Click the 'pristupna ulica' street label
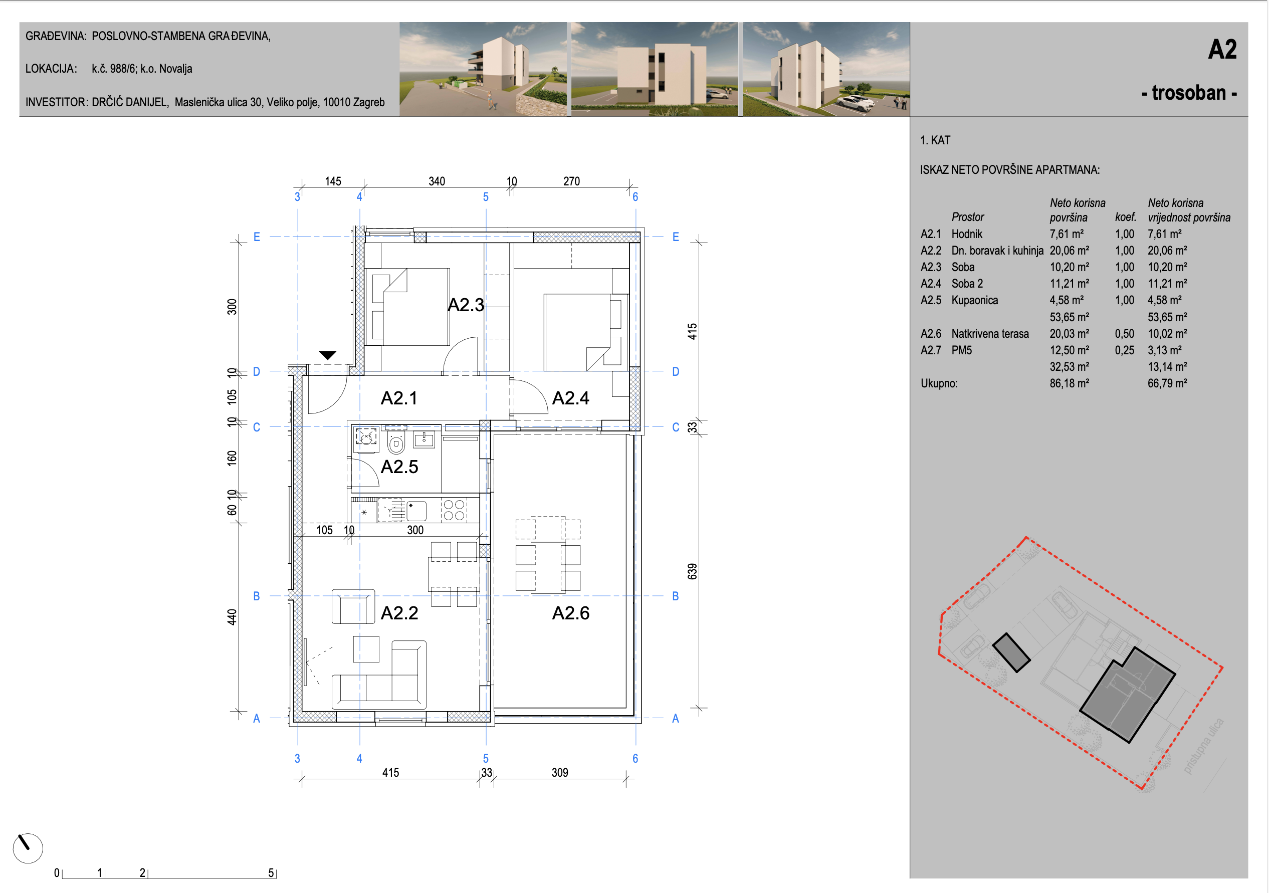Image resolution: width=1269 pixels, height=893 pixels. [1203, 746]
